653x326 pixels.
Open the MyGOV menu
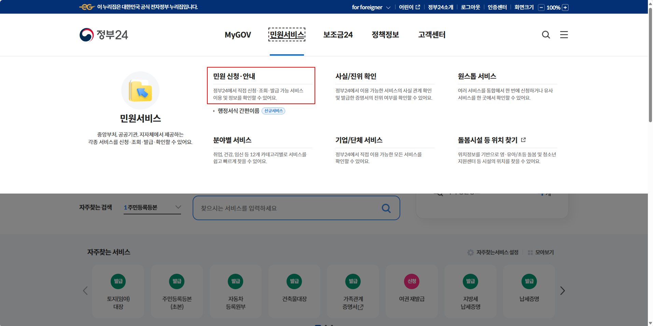238,35
